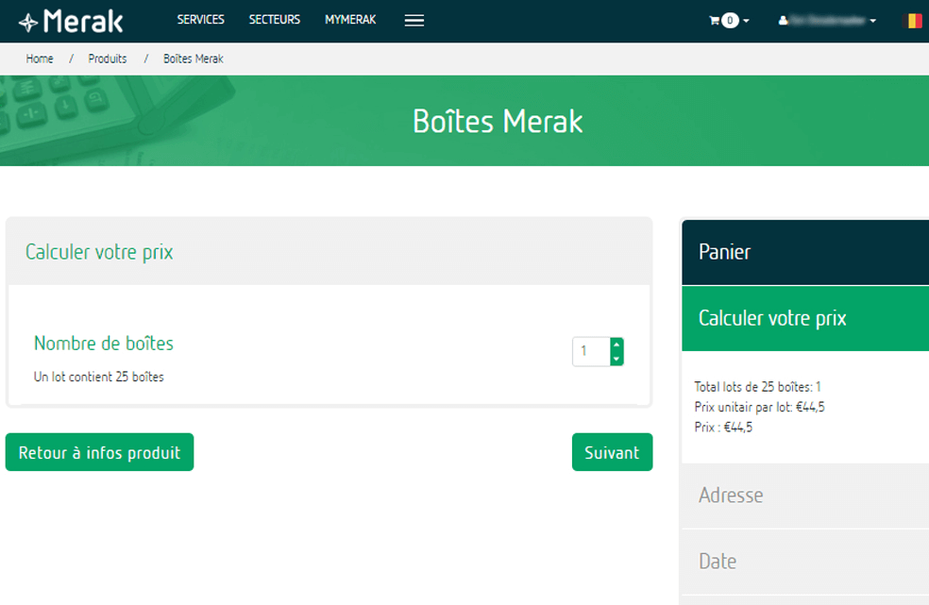
Task: Open the SECTEURS menu
Action: (274, 20)
